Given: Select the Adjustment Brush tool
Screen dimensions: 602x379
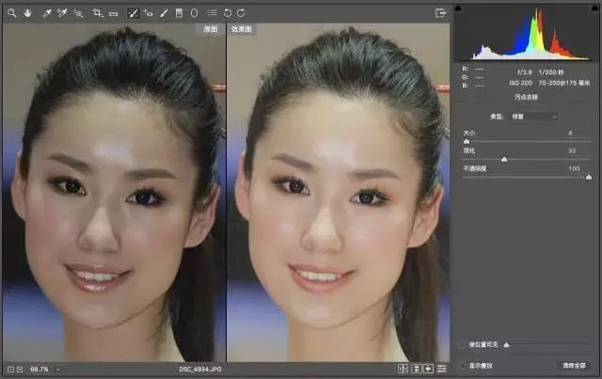Looking at the screenshot, I should coord(164,13).
